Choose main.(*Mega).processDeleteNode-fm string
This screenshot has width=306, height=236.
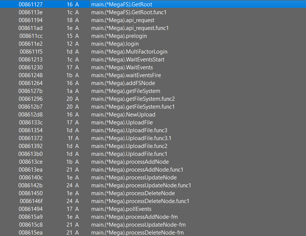[137, 233]
